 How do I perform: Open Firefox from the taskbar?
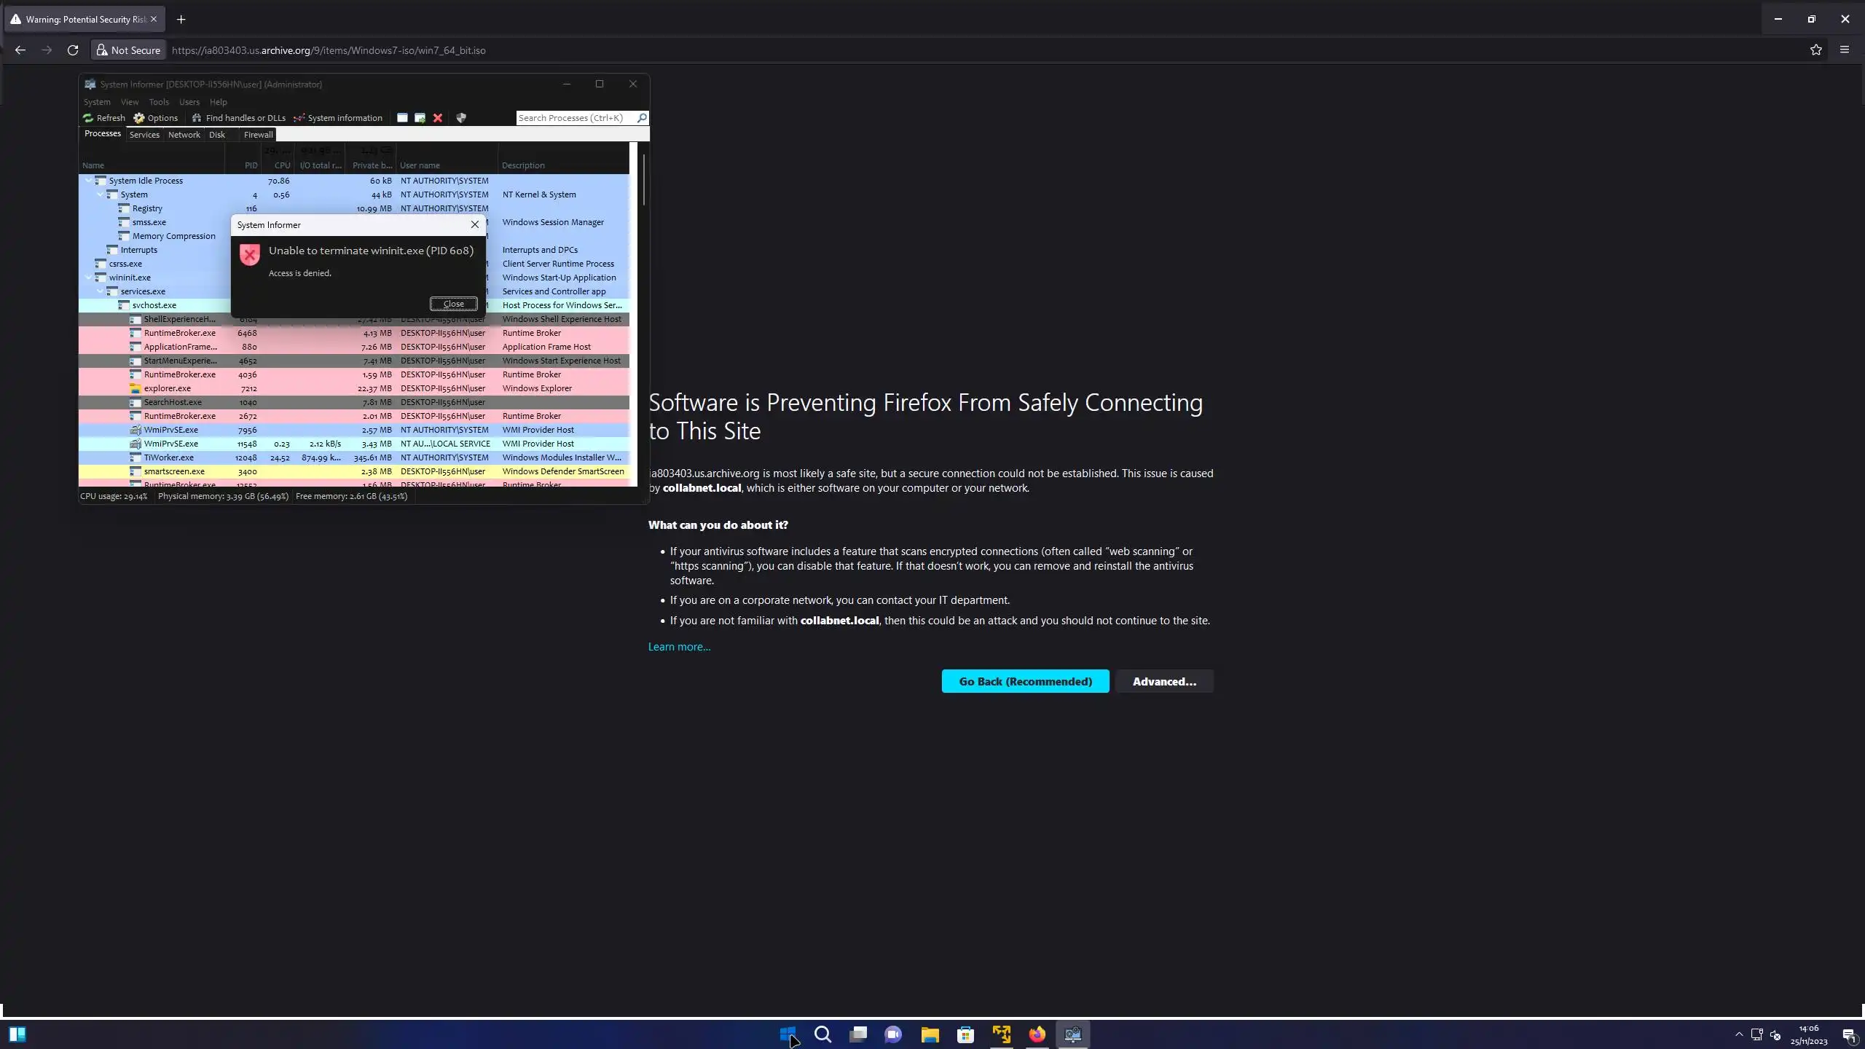(1037, 1034)
